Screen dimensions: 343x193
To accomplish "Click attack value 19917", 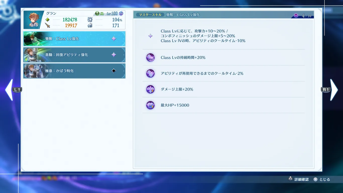I will click(x=71, y=25).
